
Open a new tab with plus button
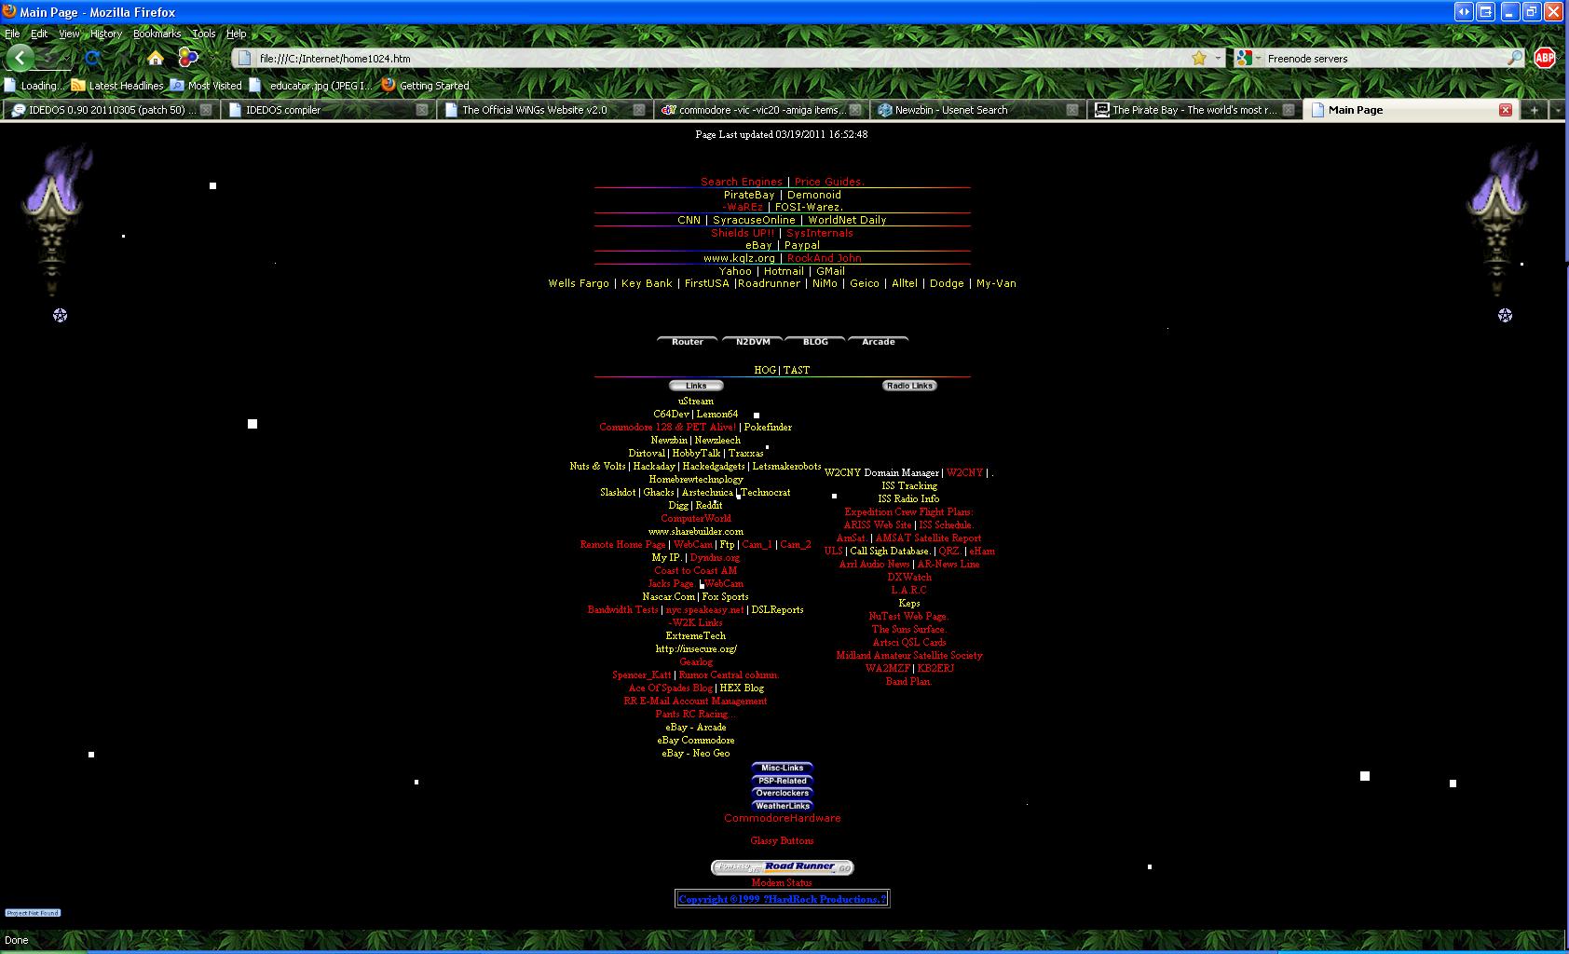(1534, 110)
